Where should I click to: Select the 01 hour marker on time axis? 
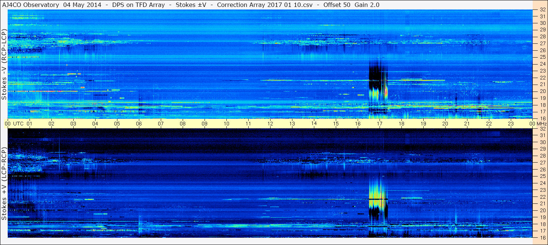point(30,124)
